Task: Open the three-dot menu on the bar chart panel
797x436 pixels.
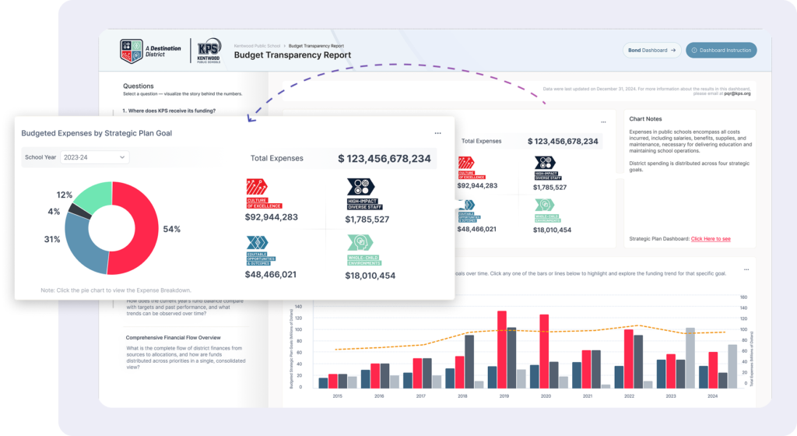Action: coord(745,269)
